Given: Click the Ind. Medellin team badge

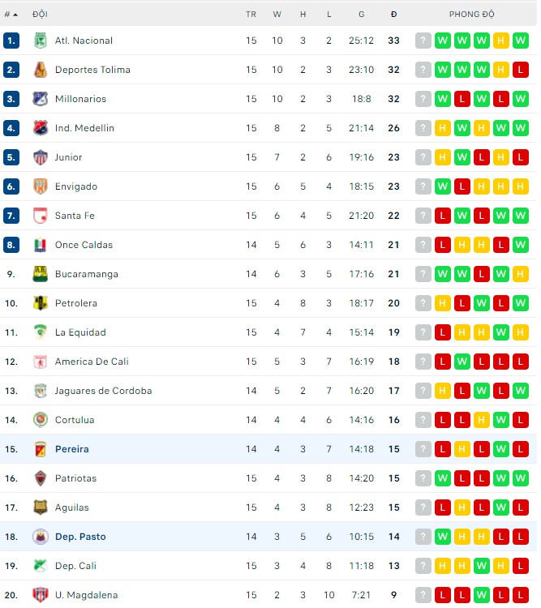Looking at the screenshot, I should tap(40, 128).
